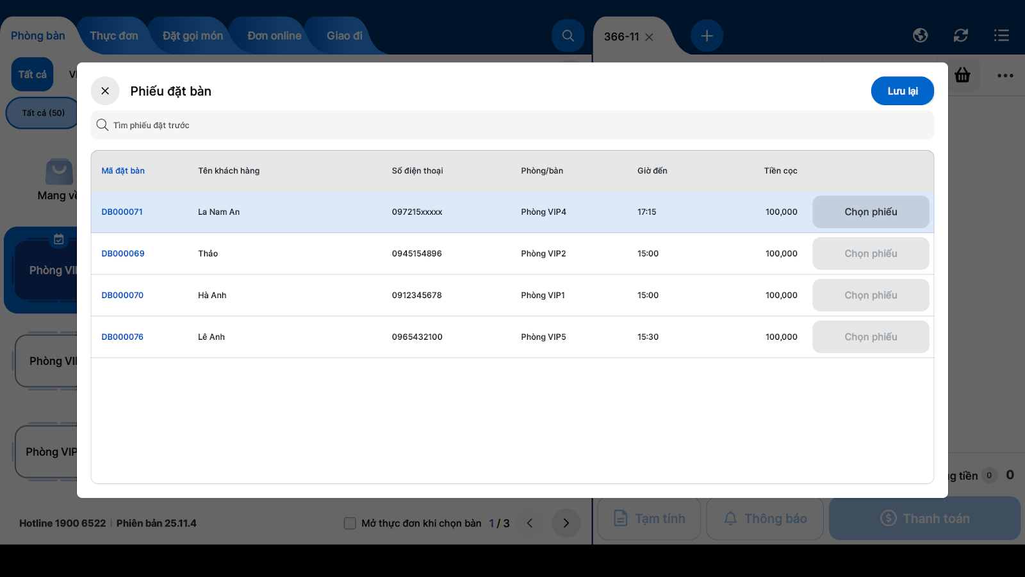Open the search icon in top bar
This screenshot has width=1025, height=577.
point(568,36)
